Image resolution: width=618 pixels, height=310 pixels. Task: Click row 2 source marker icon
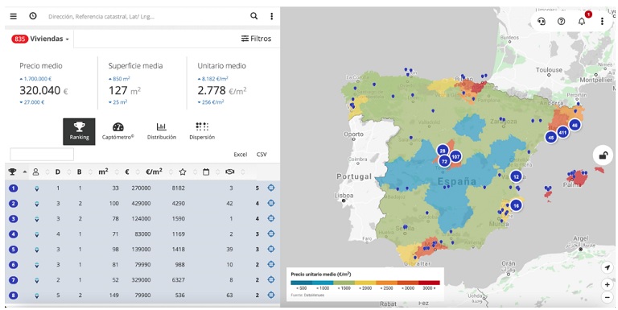pyautogui.click(x=37, y=204)
